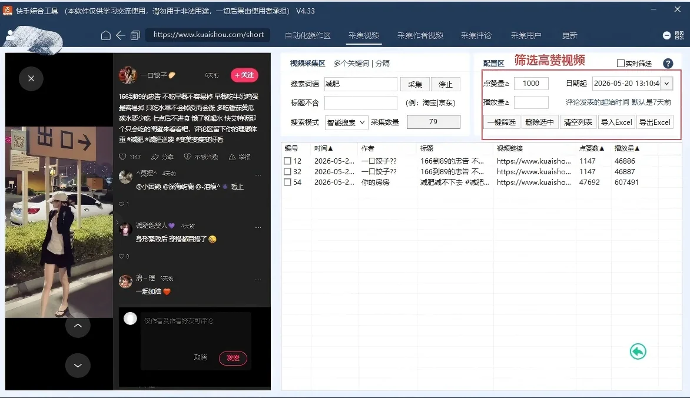Click the 停止 button
690x398 pixels.
(x=445, y=84)
